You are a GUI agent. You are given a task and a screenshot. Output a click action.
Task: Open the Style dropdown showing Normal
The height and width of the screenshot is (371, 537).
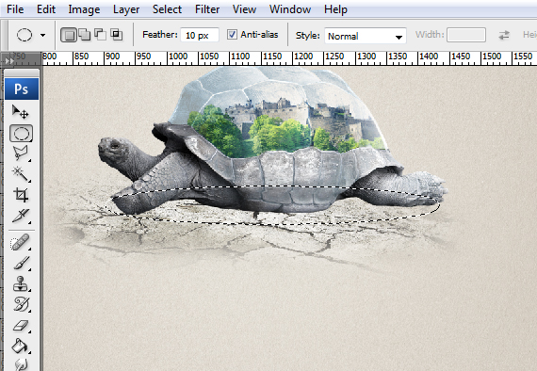[366, 36]
